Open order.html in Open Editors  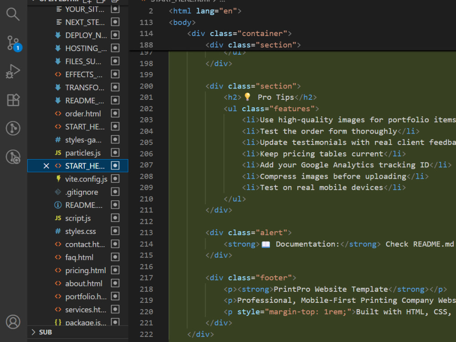[x=78, y=114]
